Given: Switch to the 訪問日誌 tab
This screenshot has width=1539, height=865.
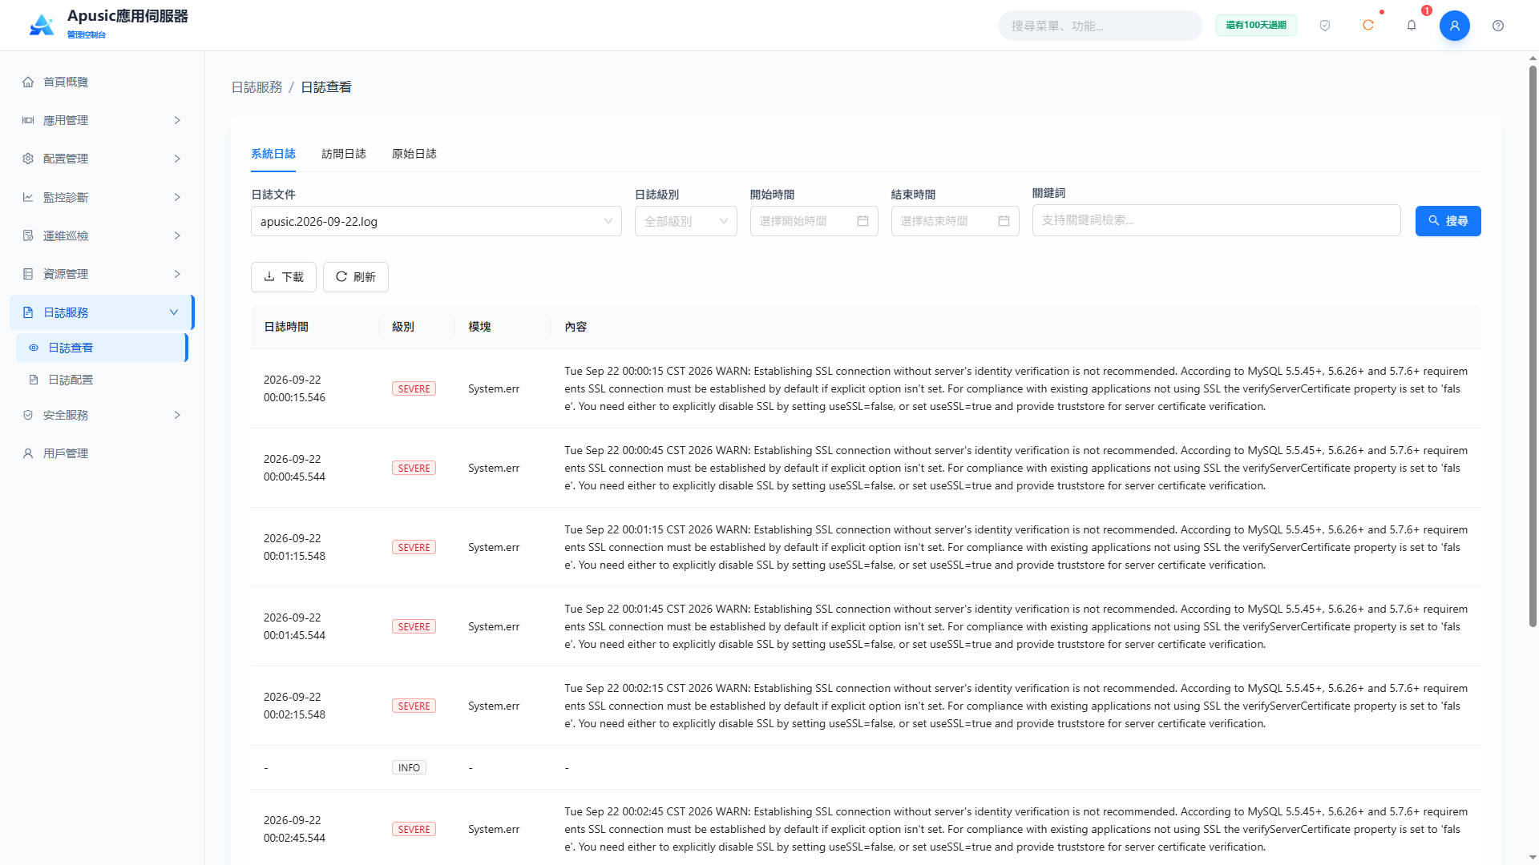Looking at the screenshot, I should (x=344, y=154).
